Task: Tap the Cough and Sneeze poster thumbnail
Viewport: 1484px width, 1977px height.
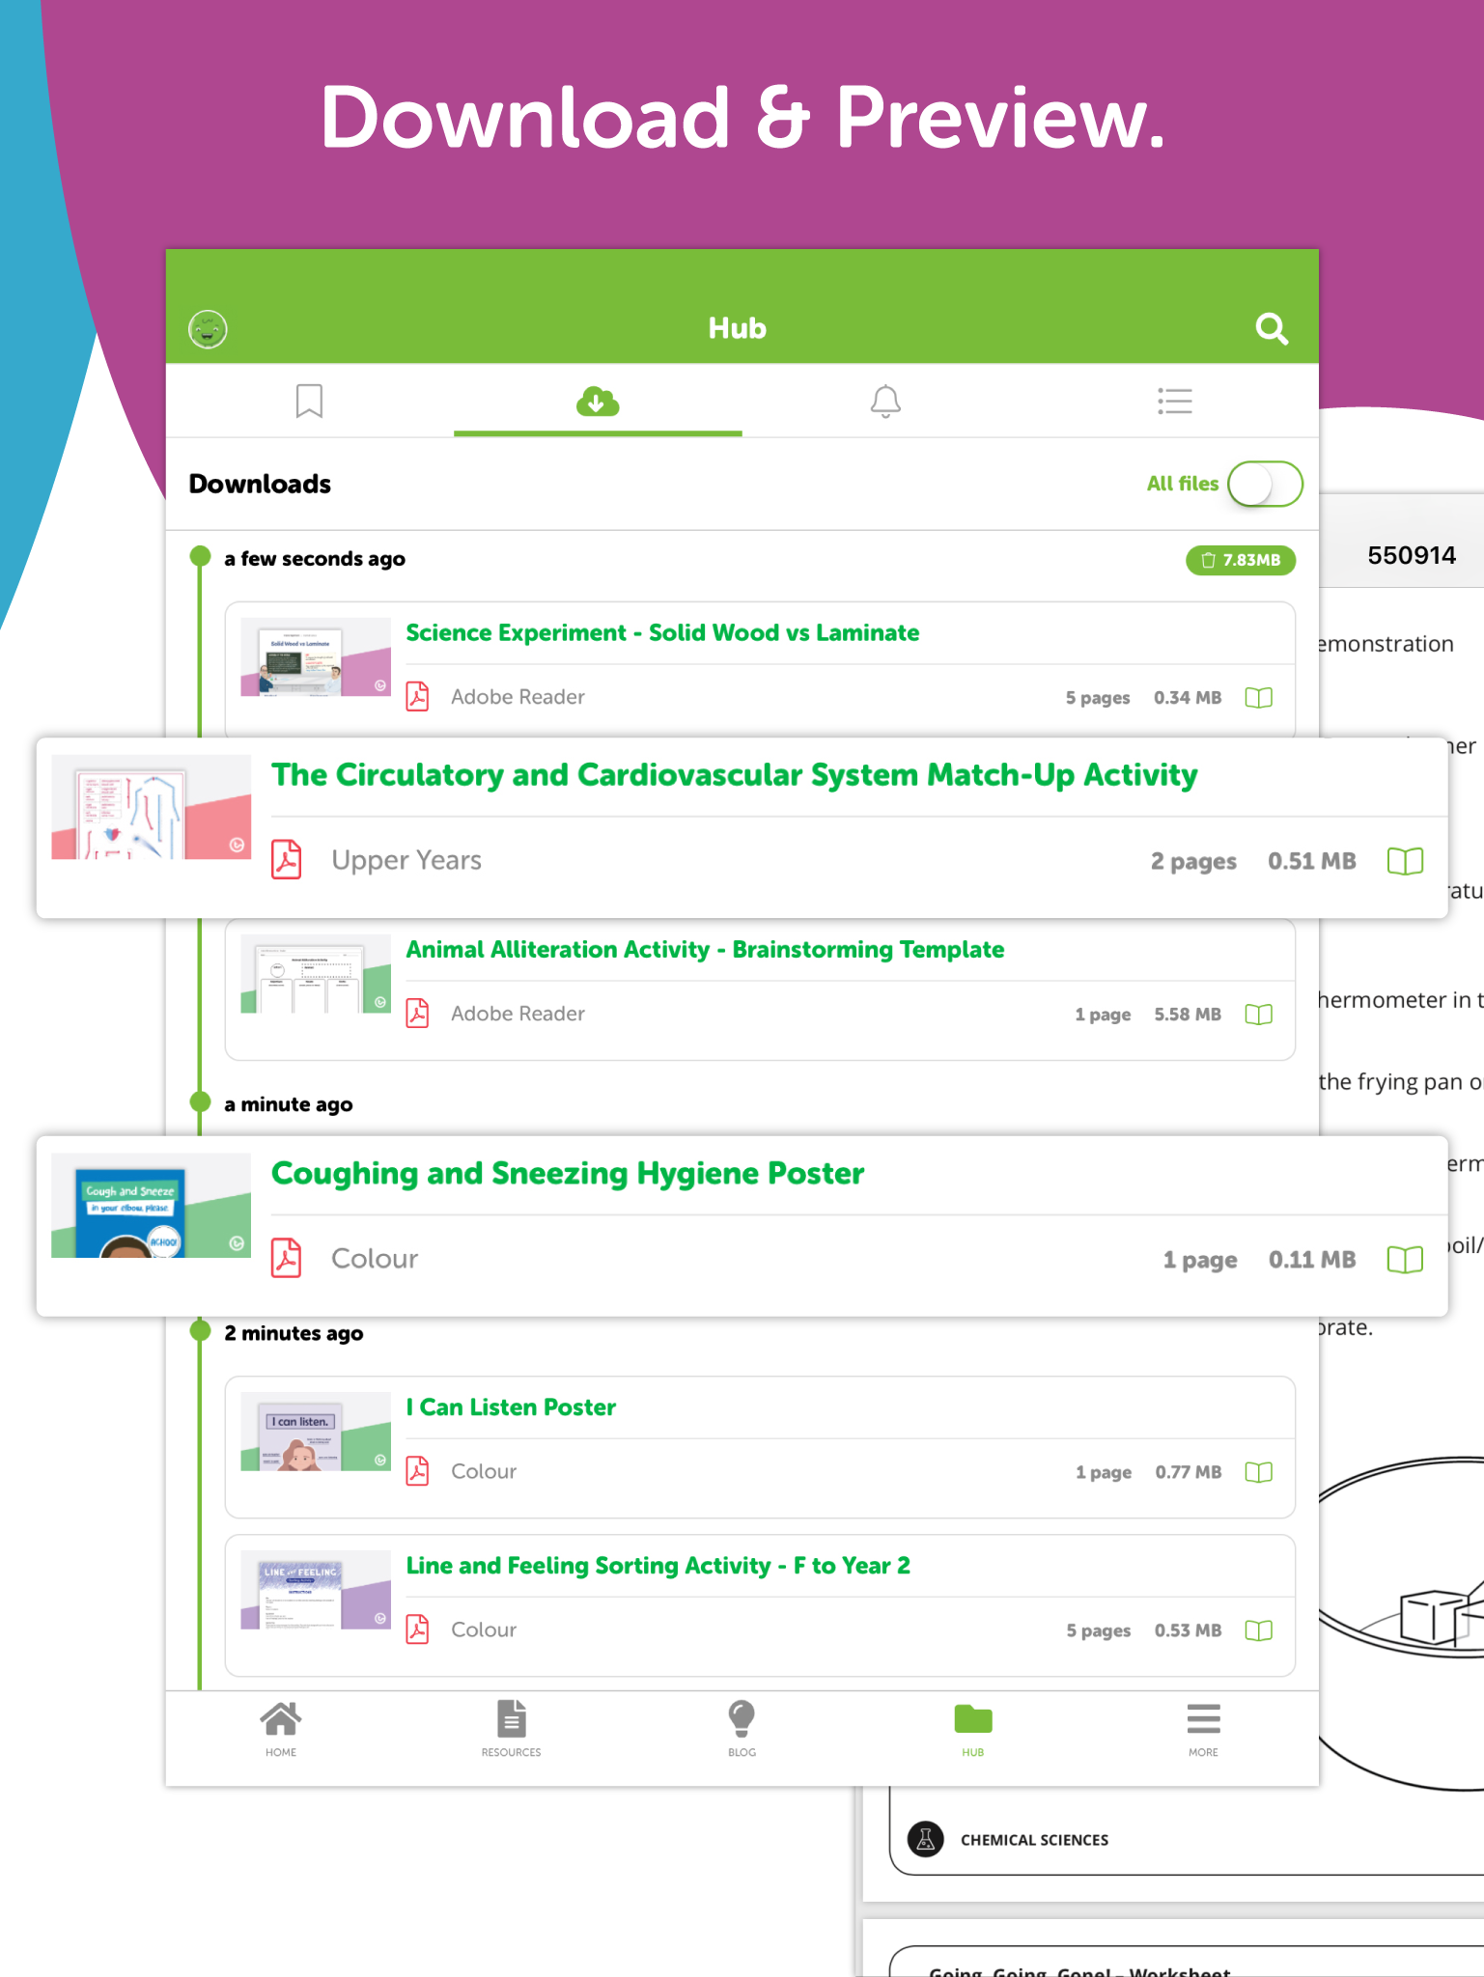Action: (x=151, y=1206)
